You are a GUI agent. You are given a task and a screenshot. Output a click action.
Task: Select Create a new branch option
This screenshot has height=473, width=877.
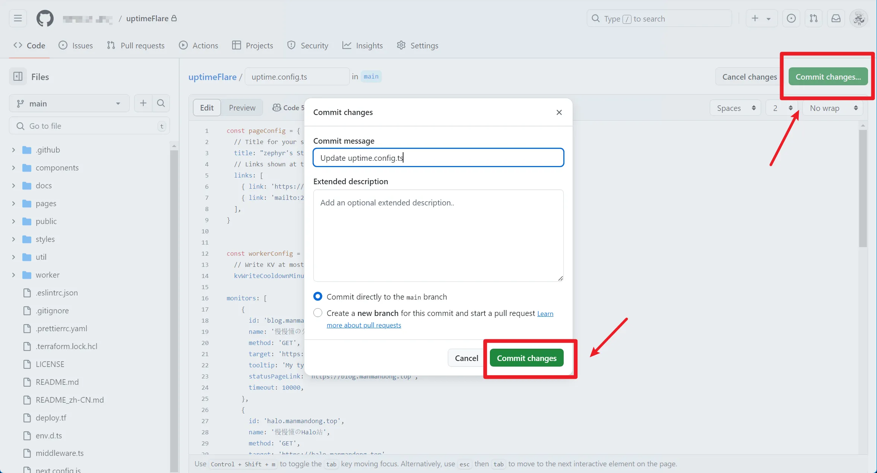coord(318,313)
